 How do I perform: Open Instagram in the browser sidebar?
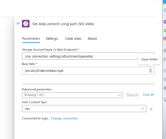(165, 39)
